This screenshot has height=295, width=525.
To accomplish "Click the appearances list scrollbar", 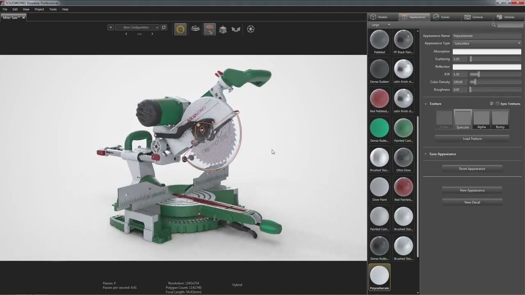I will click(x=418, y=186).
